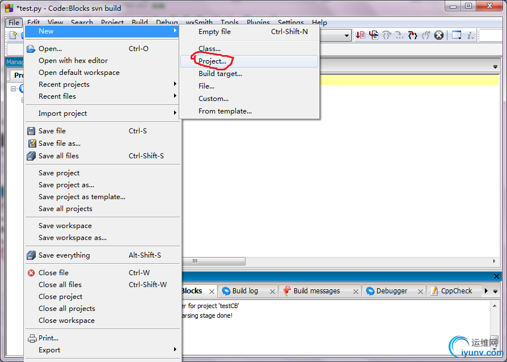The height and width of the screenshot is (362, 507).
Task: Open the log tabs list dropdown arrow
Action: 495,292
